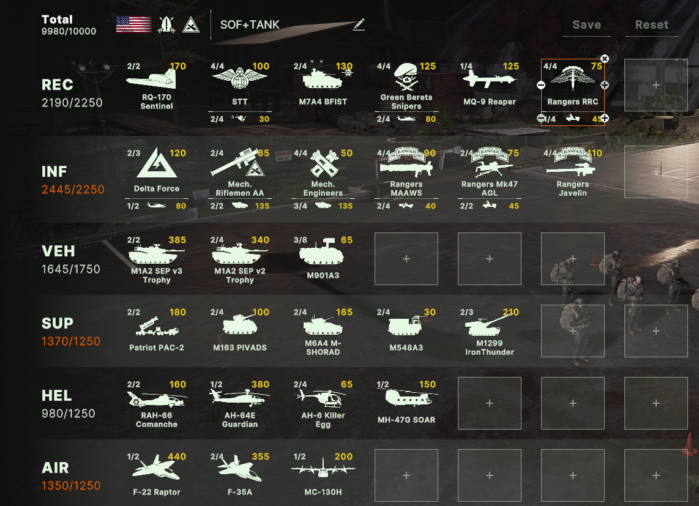
Task: Select the RQ-170 Sentinel drone unit
Action: pyautogui.click(x=151, y=80)
